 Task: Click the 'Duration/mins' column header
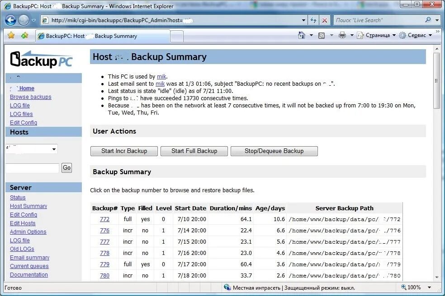coord(231,208)
